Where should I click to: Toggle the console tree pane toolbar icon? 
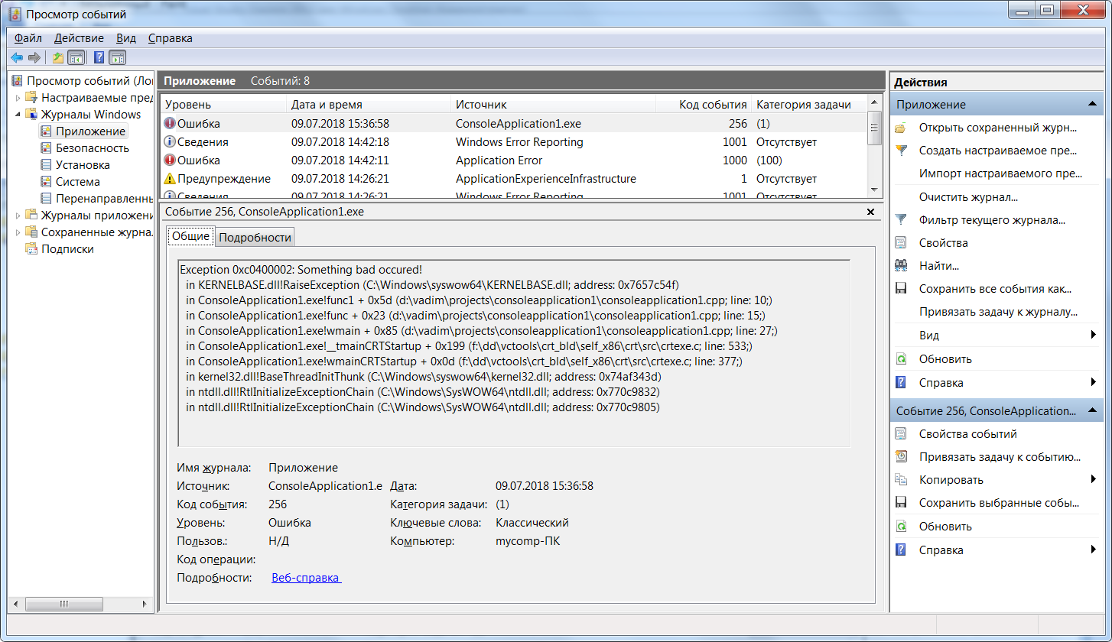(x=76, y=57)
